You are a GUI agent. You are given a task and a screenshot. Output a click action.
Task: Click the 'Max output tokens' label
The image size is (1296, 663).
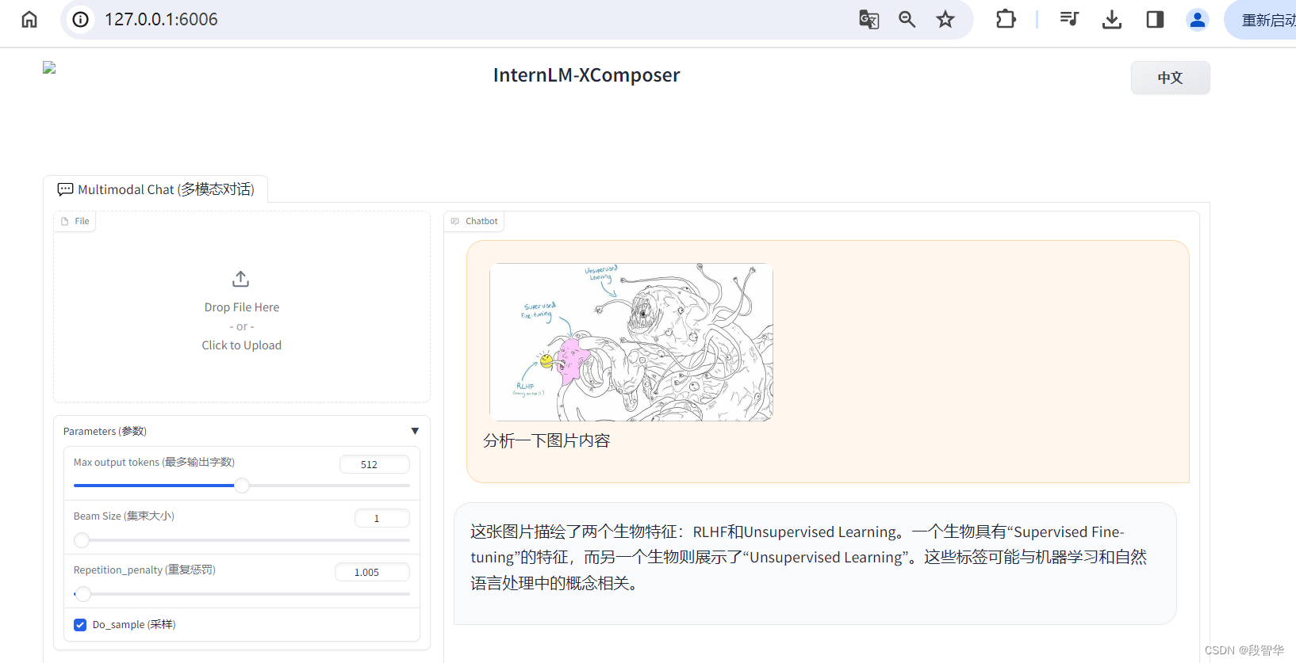pyautogui.click(x=154, y=462)
